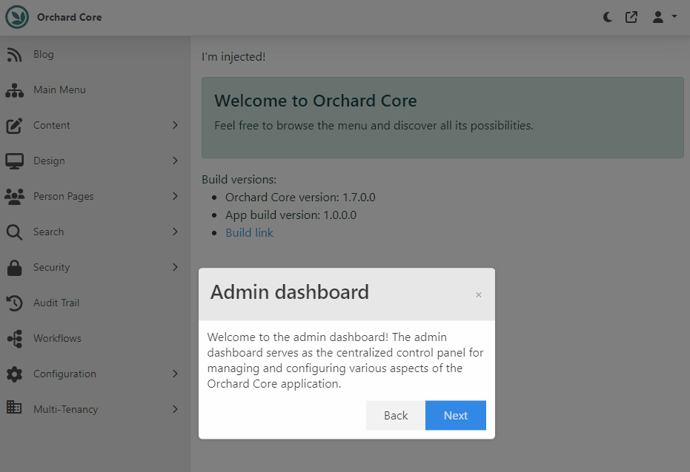Click the Content edit icon
Screen dimensions: 690x472
[x=14, y=126]
